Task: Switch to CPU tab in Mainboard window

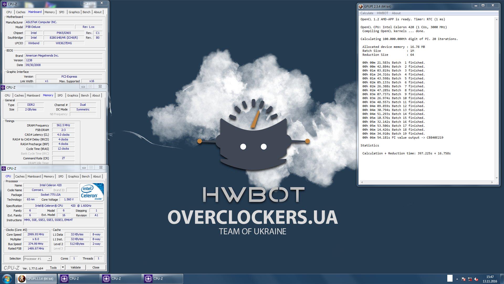Action: click(9, 12)
